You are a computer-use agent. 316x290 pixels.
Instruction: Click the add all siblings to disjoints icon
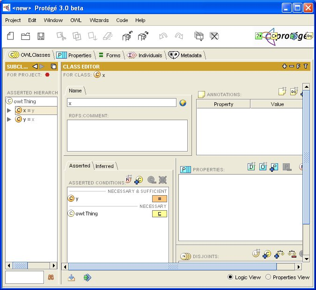click(279, 254)
